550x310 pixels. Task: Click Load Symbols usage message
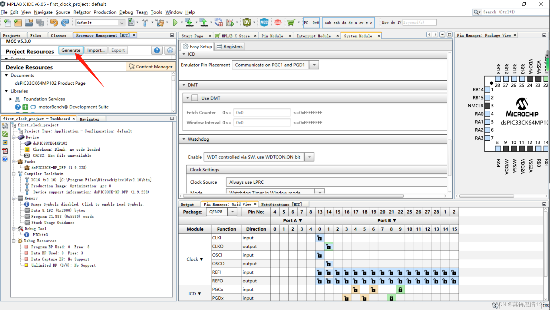87,204
